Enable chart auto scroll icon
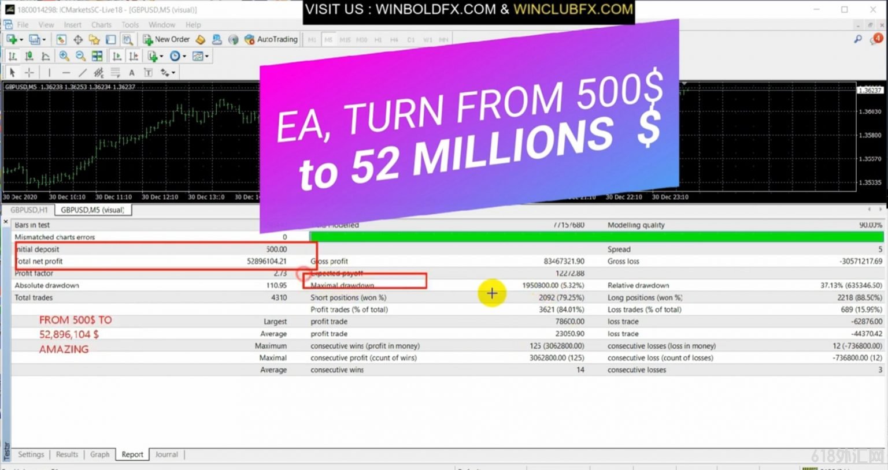This screenshot has width=888, height=470. 117,56
